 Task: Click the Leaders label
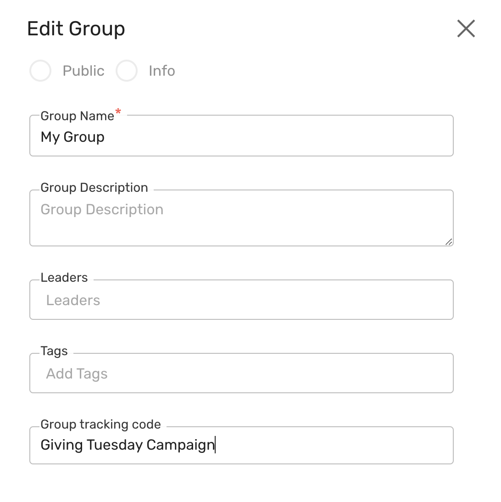(64, 278)
